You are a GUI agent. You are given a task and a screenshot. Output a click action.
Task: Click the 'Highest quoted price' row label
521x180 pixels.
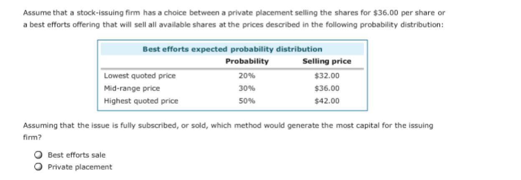coord(141,101)
